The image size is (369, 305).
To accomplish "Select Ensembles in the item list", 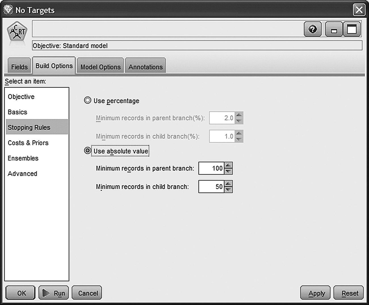I will click(37, 158).
